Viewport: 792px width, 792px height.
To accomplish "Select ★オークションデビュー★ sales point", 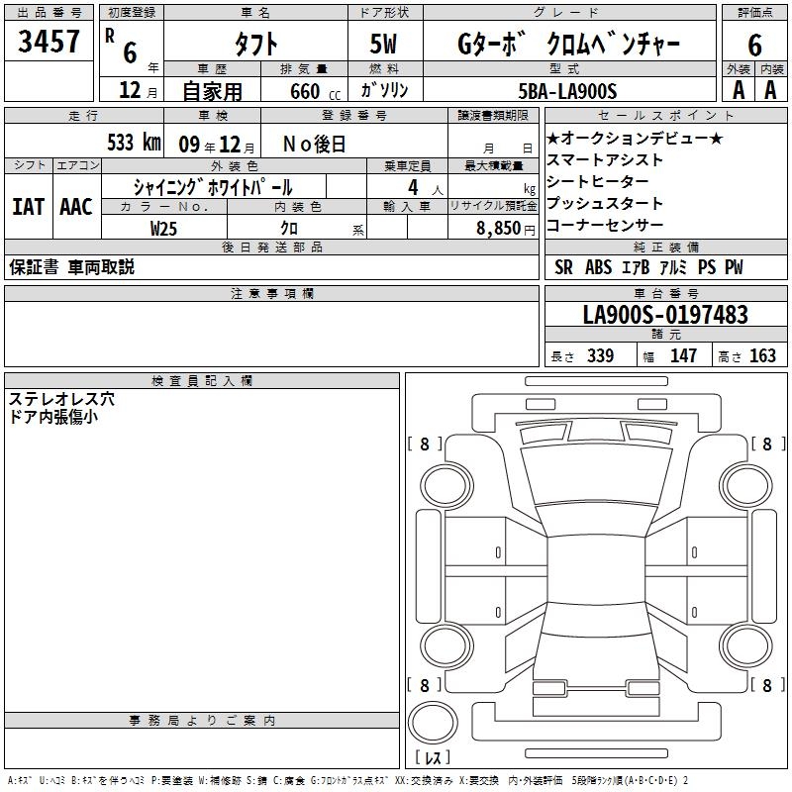I will click(x=635, y=138).
